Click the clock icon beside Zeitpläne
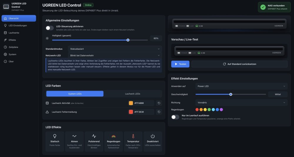This screenshot has height=157, width=294. [5, 47]
